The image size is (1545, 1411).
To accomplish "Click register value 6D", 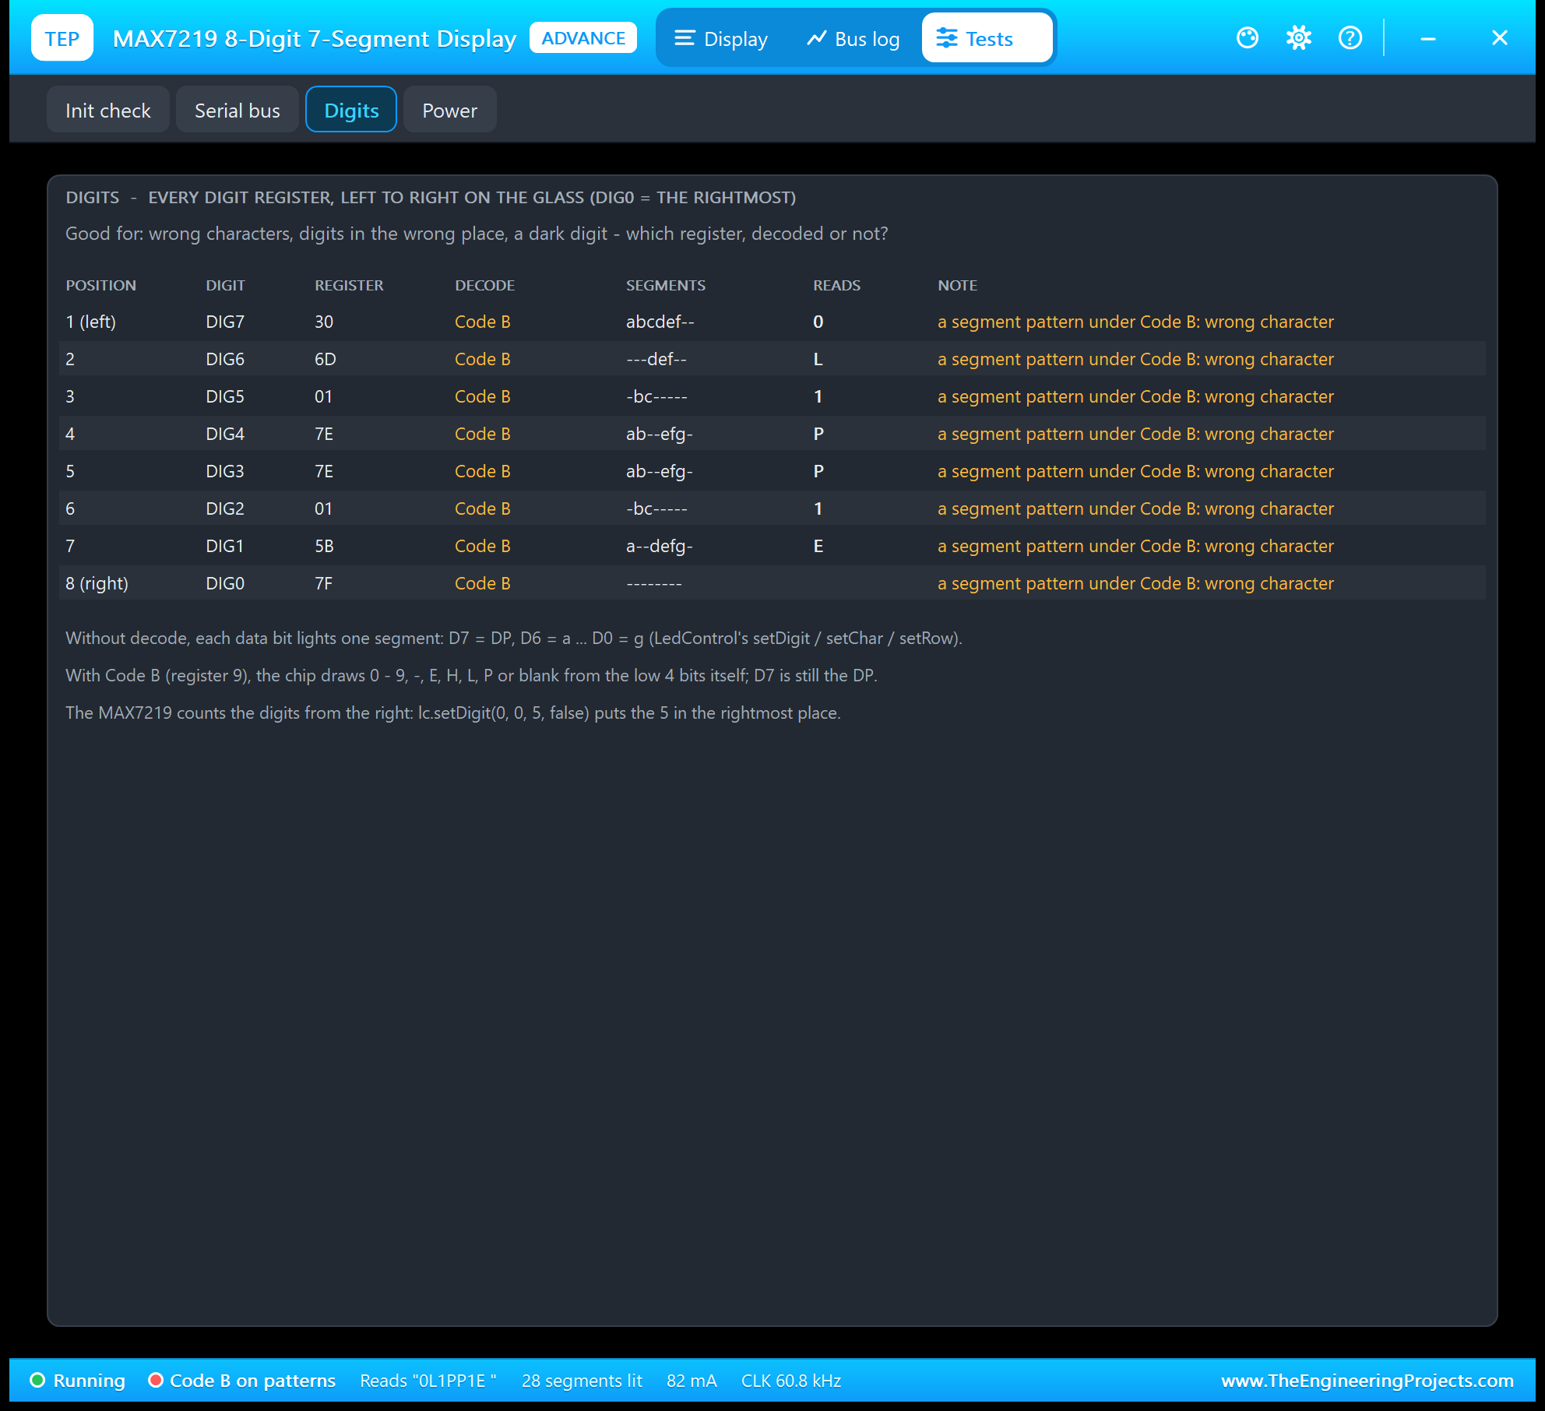I will [x=326, y=359].
